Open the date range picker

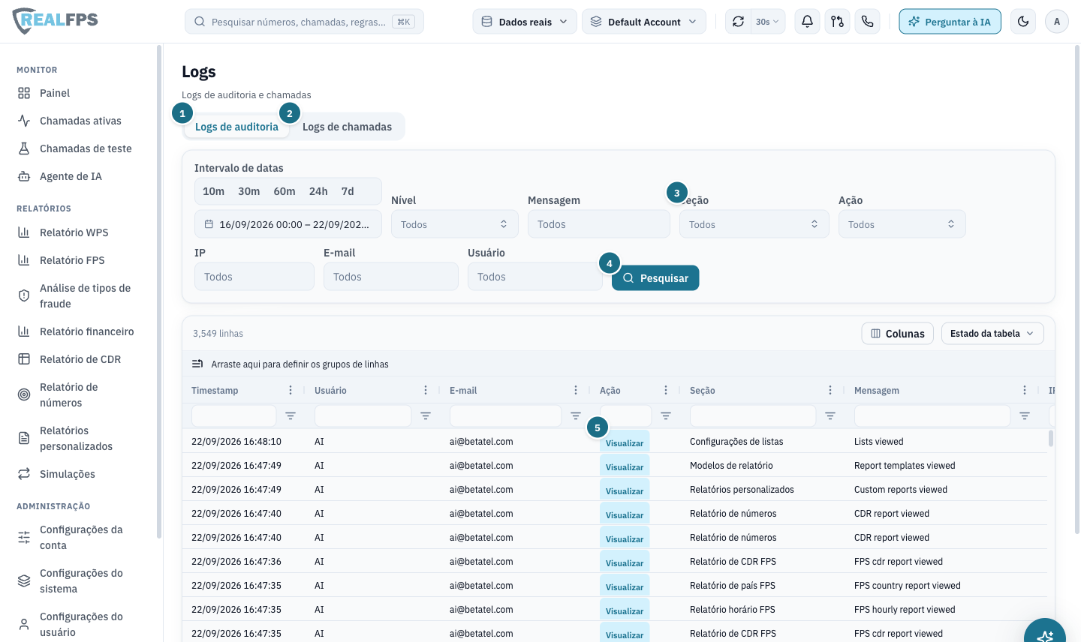tap(288, 224)
